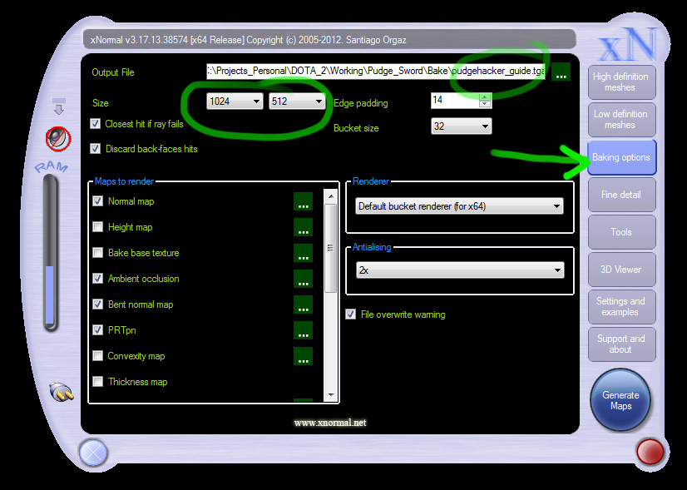Open Support and about tab
687x490 pixels.
pos(620,344)
